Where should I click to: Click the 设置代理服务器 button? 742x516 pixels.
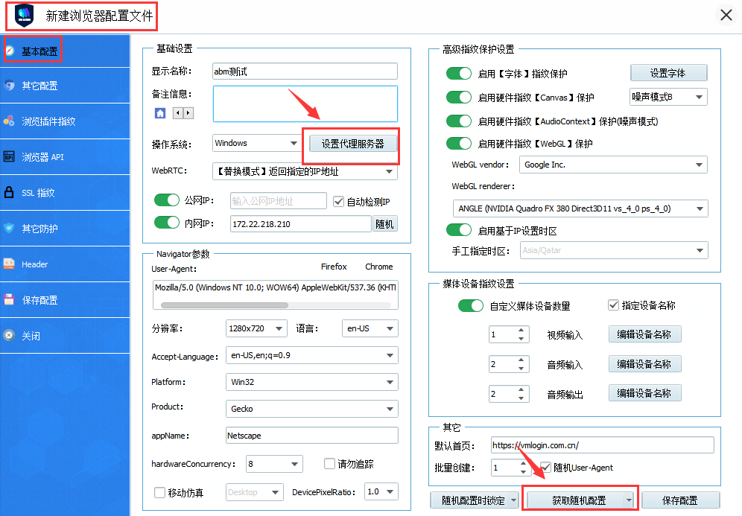pyautogui.click(x=352, y=144)
